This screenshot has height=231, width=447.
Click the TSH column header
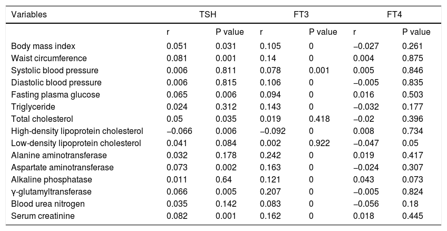207,15
